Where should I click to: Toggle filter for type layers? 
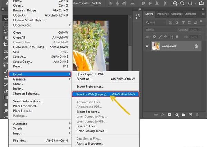click(183, 23)
